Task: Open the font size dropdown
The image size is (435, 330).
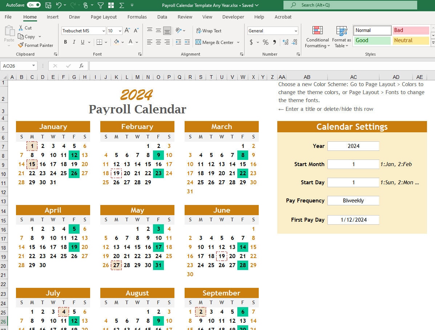Action: click(x=120, y=31)
